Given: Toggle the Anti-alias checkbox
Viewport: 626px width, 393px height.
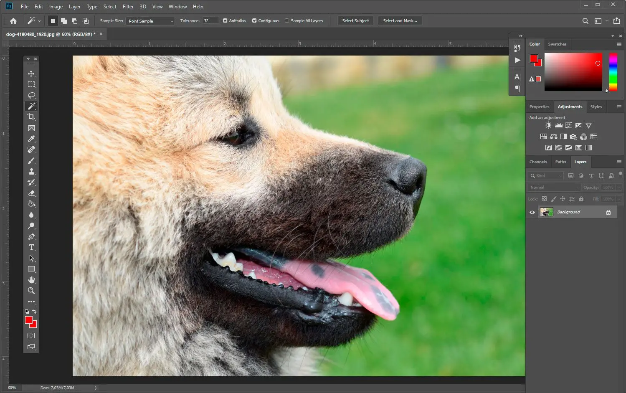Looking at the screenshot, I should (225, 20).
